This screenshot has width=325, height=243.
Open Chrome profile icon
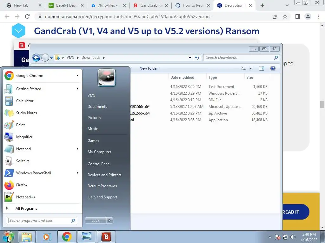point(308,16)
